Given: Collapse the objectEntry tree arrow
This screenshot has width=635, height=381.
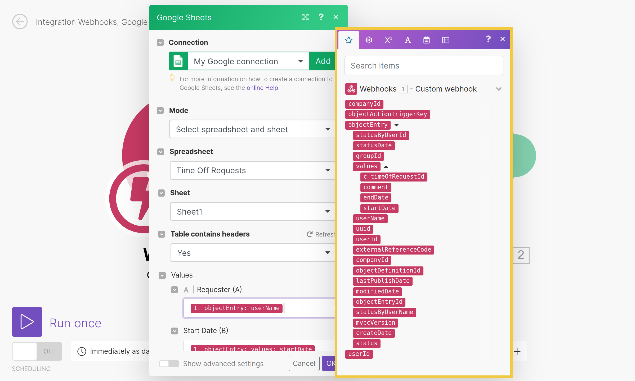Looking at the screenshot, I should tap(396, 125).
